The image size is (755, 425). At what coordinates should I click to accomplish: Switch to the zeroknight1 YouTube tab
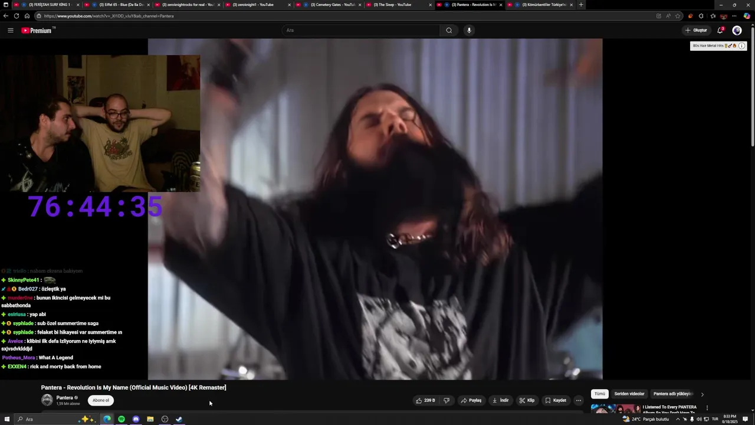pyautogui.click(x=258, y=5)
